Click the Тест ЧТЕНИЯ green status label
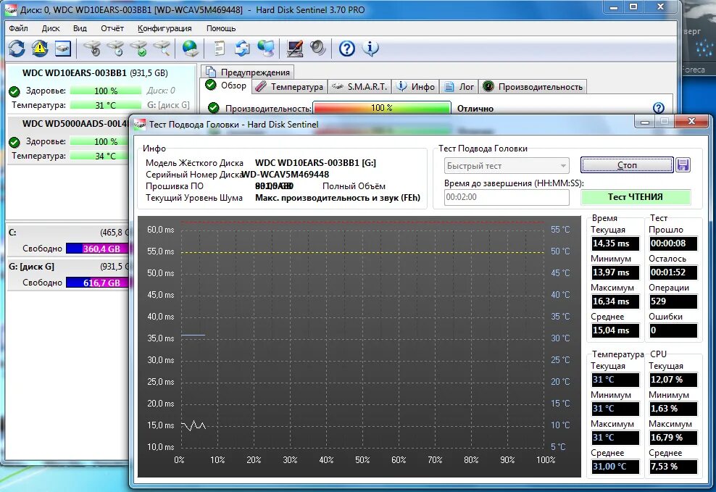This screenshot has width=716, height=492. [x=636, y=197]
